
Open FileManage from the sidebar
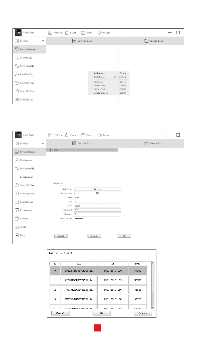[x=23, y=210]
